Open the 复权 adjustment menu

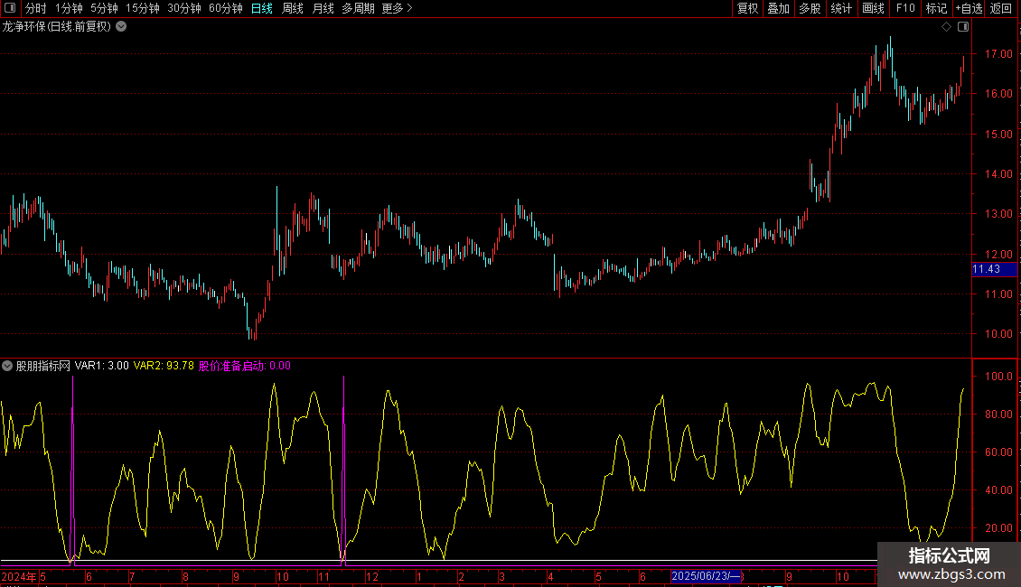[747, 8]
